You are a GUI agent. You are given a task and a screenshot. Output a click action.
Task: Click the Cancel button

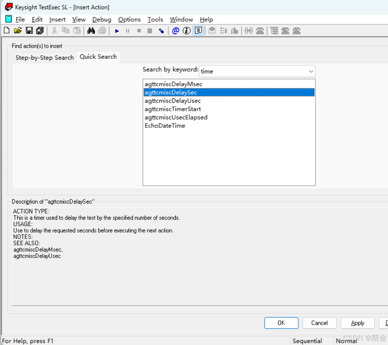(320, 323)
